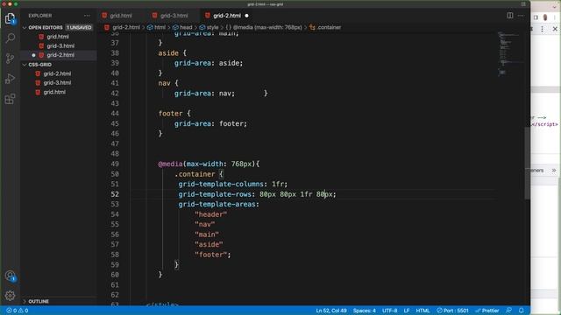
Task: Click the editor vertical scrollbar
Action: 528,164
